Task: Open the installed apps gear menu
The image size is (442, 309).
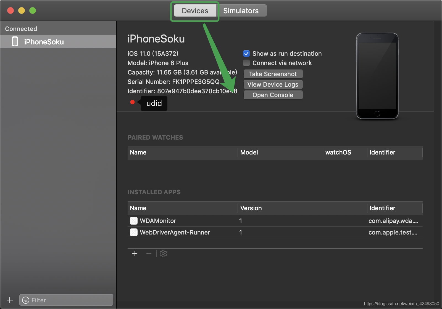Action: coord(163,254)
